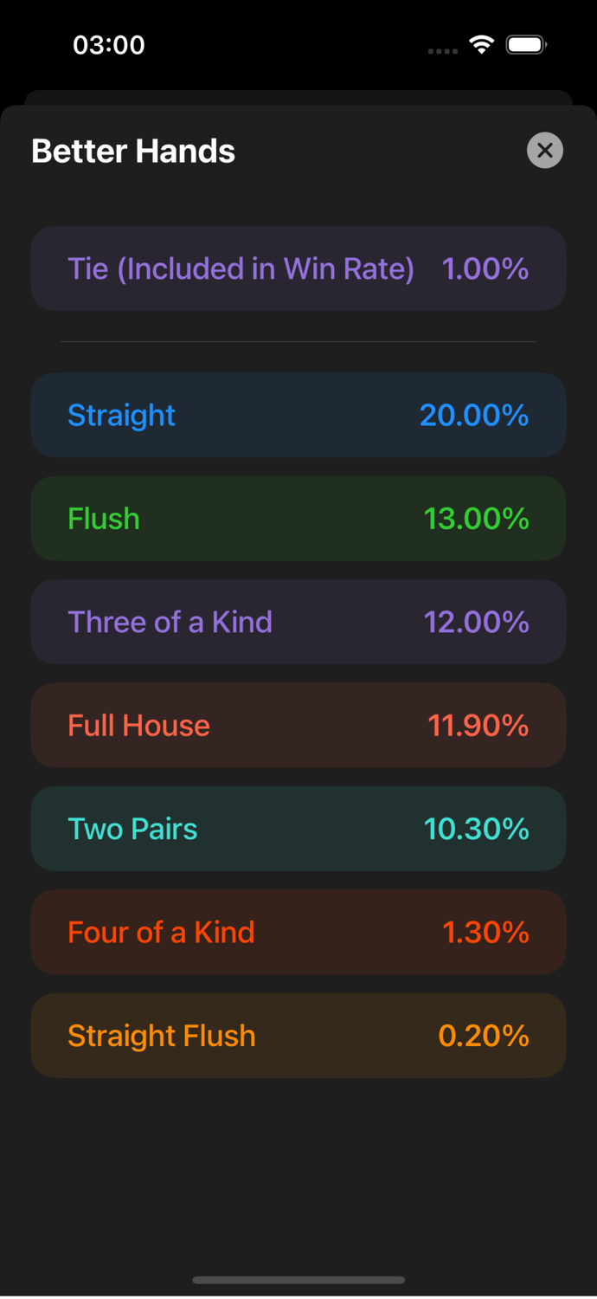
Task: Select the Two Pairs row
Action: pyautogui.click(x=298, y=828)
